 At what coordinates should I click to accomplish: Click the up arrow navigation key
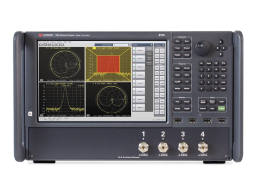click(x=221, y=42)
